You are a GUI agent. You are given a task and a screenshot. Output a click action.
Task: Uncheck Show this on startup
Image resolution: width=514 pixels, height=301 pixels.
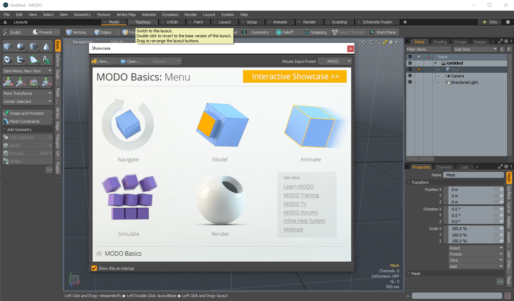click(94, 268)
